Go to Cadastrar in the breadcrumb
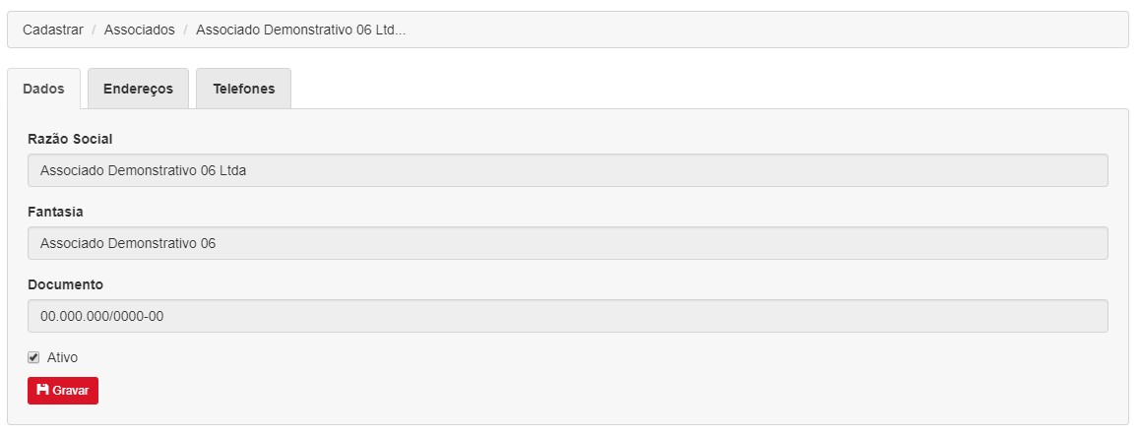Screen dimensions: 1141x436 click(52, 30)
